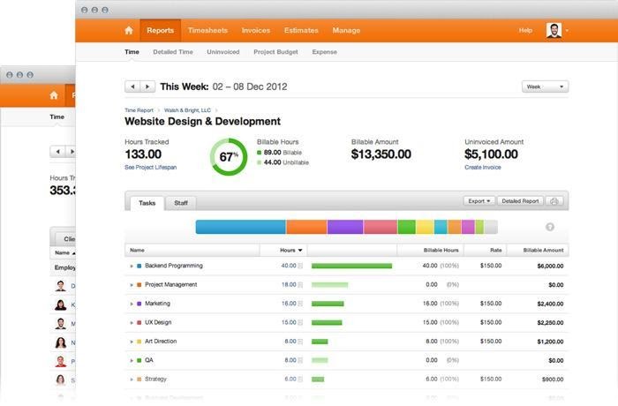Click the Home icon in the background window
This screenshot has width=618, height=406.
click(x=54, y=95)
